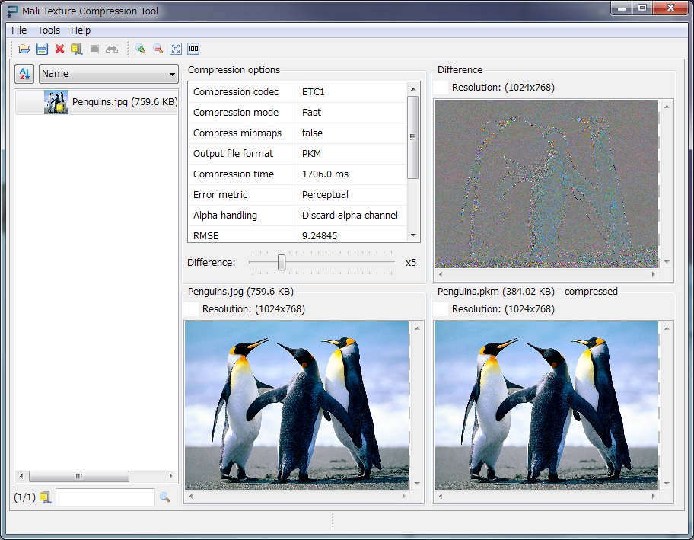The width and height of the screenshot is (694, 540).
Task: Click the zoom in magnifier icon
Action: point(140,49)
